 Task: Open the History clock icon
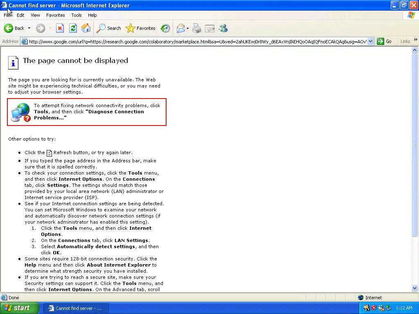coord(165,28)
